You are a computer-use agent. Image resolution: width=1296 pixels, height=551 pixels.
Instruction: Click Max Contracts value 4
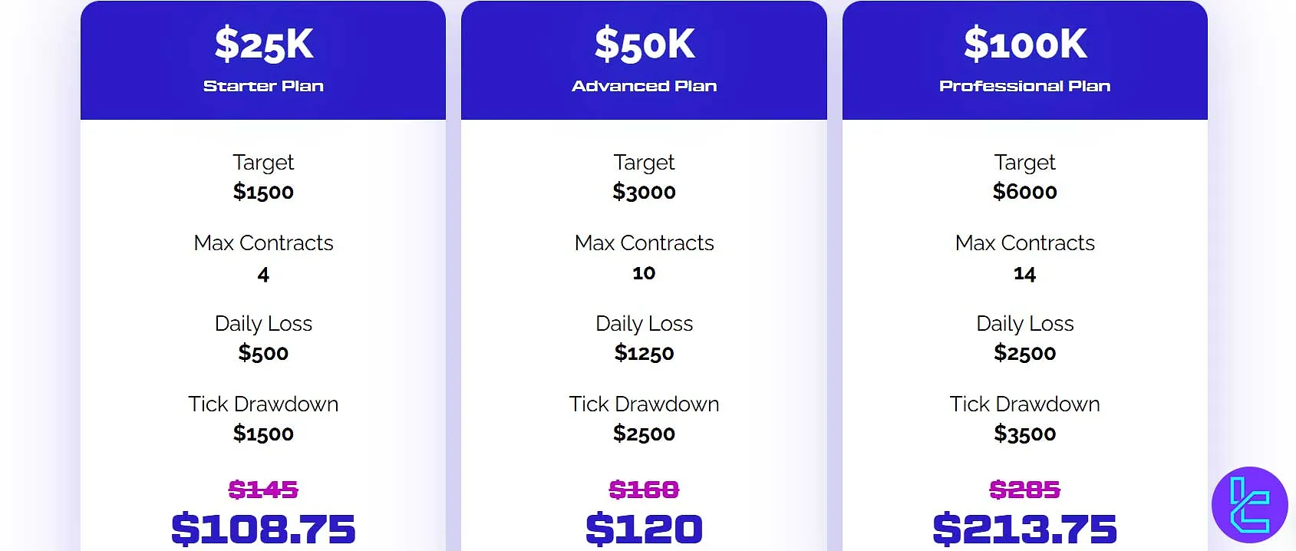(x=263, y=274)
